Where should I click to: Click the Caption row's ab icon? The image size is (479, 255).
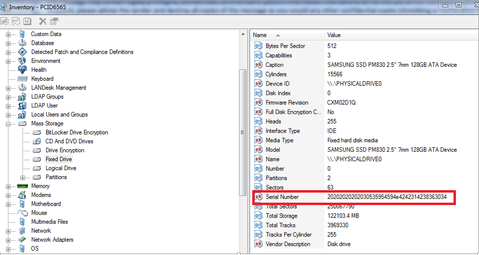(x=258, y=65)
